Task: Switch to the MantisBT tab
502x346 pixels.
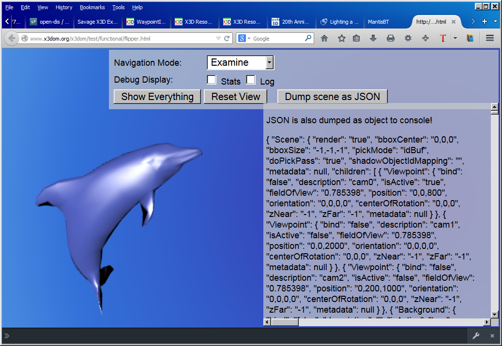Action: [378, 22]
